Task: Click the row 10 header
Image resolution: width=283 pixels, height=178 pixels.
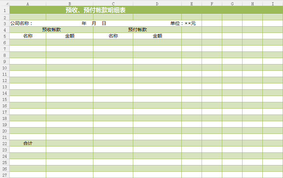Action: (x=5, y=68)
